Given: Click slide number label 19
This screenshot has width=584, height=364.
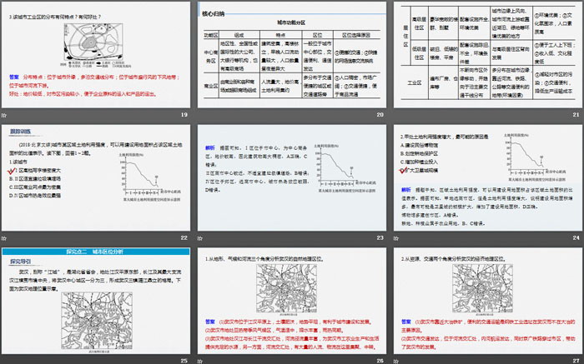Looking at the screenshot, I should pyautogui.click(x=184, y=114).
